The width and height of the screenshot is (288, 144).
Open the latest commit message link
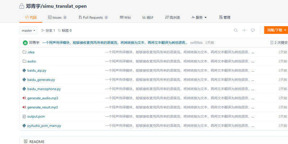(x=115, y=43)
